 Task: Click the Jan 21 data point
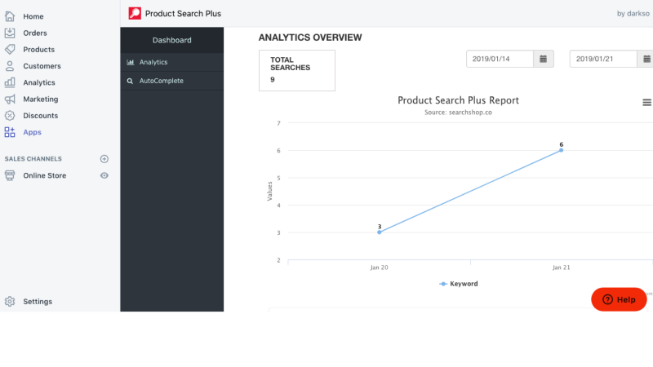click(561, 150)
